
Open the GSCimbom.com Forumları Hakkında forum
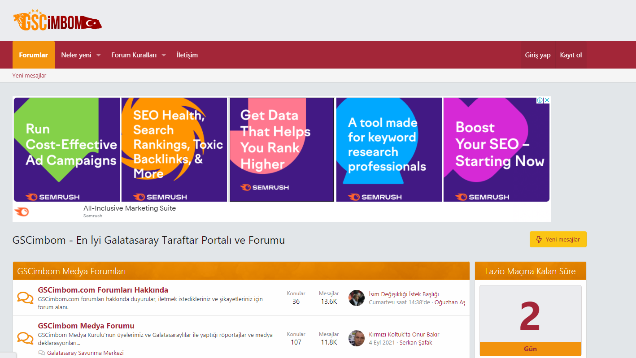103,290
